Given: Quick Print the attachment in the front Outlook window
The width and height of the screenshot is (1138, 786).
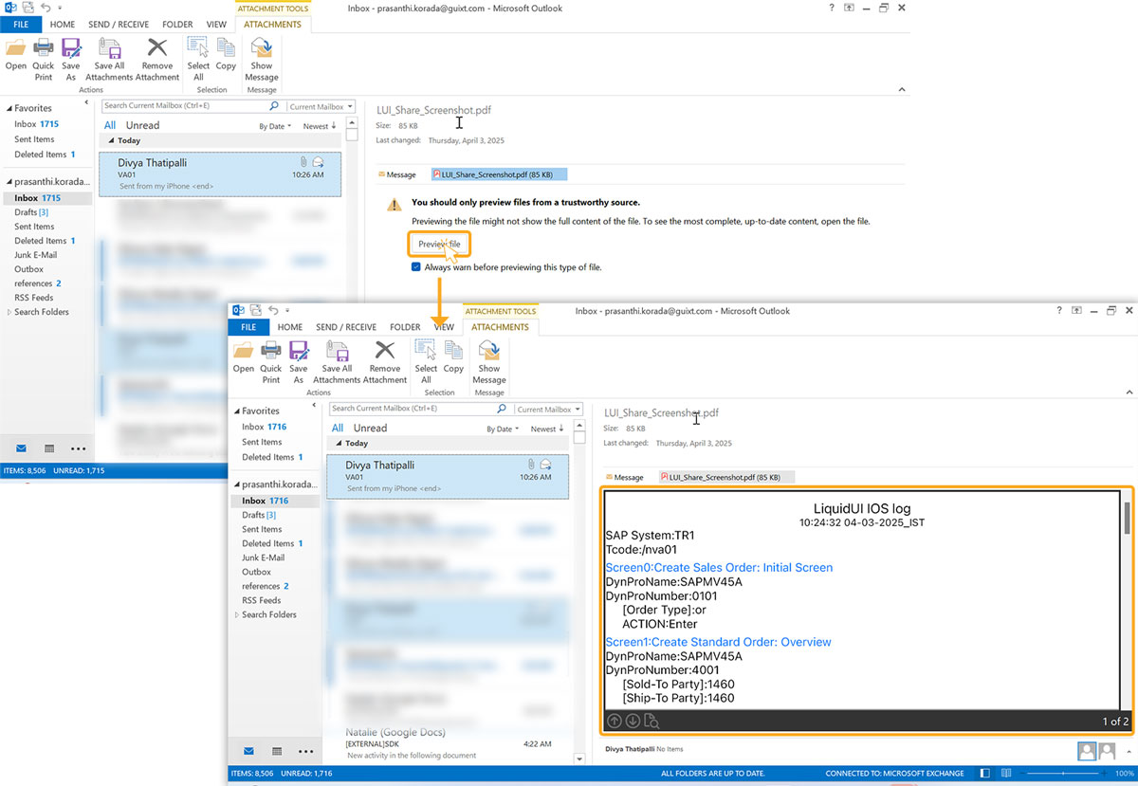Looking at the screenshot, I should [x=271, y=361].
